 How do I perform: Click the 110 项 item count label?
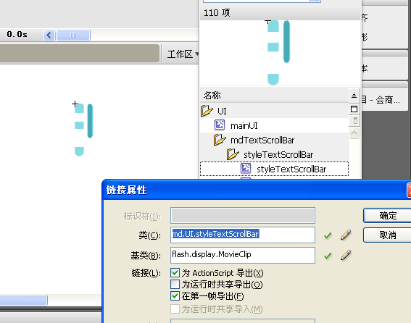click(217, 12)
